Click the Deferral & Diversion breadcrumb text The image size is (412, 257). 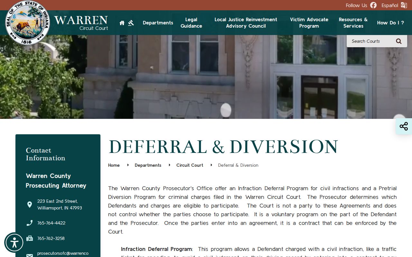tap(238, 165)
